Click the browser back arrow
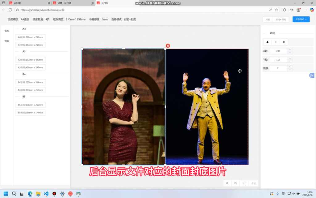 pos(4,10)
